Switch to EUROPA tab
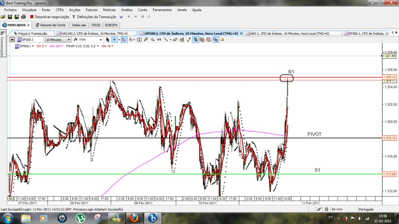Viewport: 399px width, 224px height. (x=111, y=25)
